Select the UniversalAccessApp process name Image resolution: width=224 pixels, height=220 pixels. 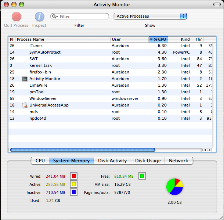click(49, 105)
